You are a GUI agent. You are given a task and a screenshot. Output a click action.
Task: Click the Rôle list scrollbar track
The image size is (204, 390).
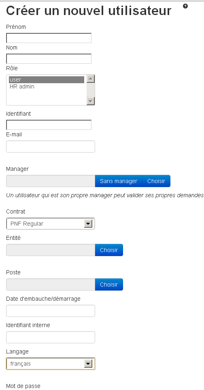pyautogui.click(x=91, y=90)
